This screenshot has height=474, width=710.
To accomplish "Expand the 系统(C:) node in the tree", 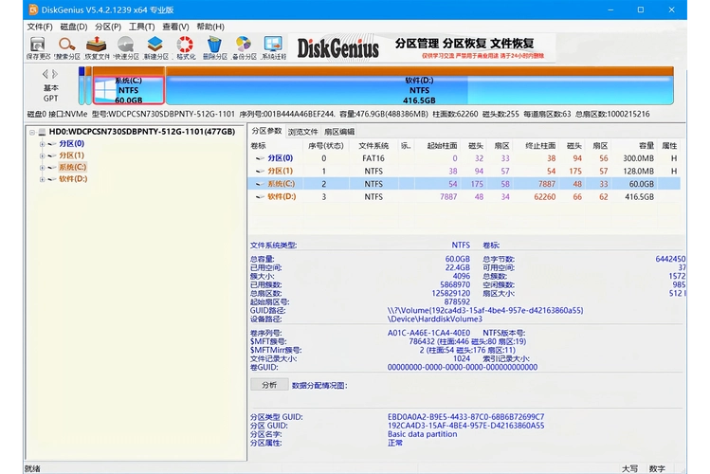I will click(x=42, y=167).
